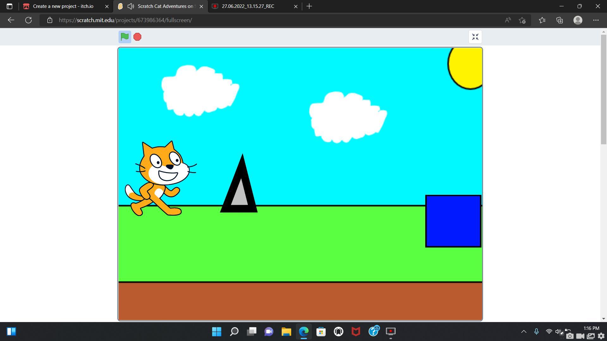Launch McAfee from the taskbar
This screenshot has width=607, height=341.
coord(356,332)
